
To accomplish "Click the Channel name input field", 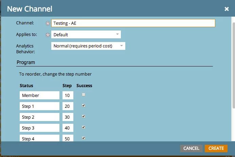I will (x=133, y=23).
